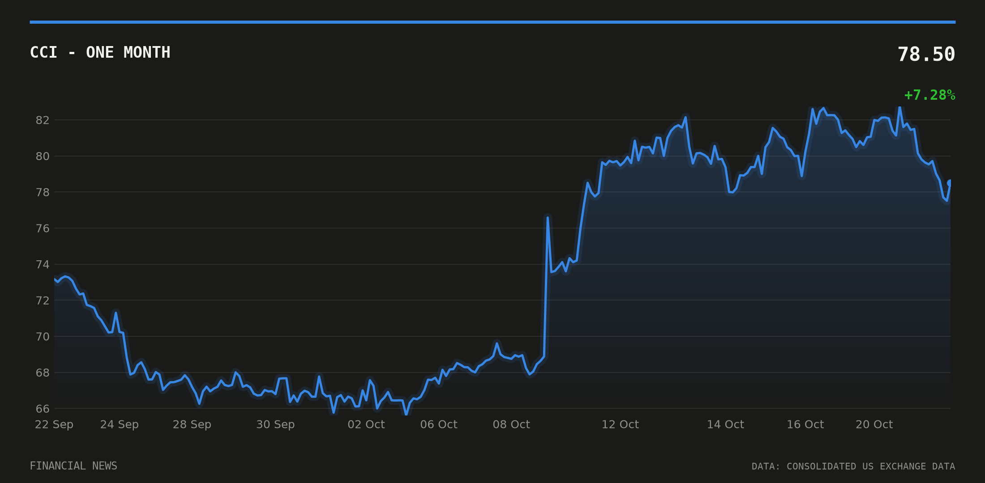Click the 74 y-axis label

(43, 264)
